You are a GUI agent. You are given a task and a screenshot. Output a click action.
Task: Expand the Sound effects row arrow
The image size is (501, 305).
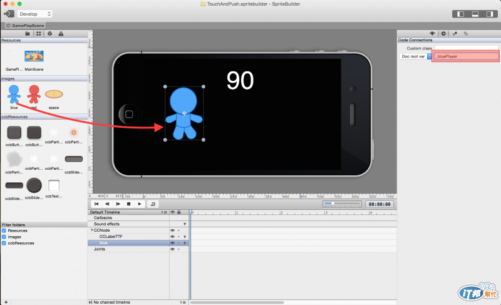pyautogui.click(x=185, y=224)
